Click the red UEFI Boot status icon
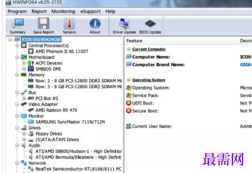The width and height of the screenshot is (252, 173). point(129,103)
